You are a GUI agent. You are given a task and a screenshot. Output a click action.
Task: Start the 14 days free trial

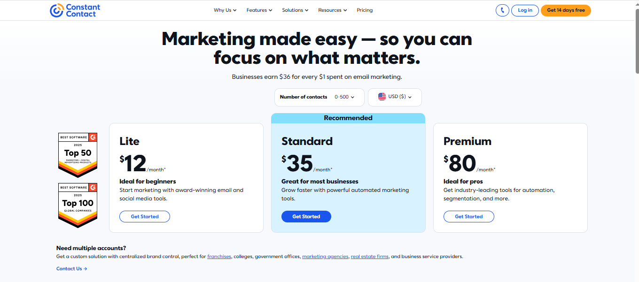click(566, 10)
